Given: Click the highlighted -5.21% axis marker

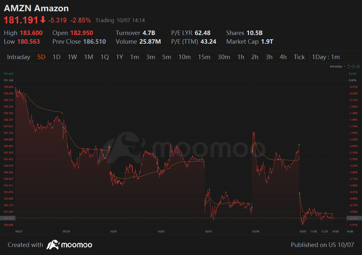Looking at the screenshot, I should pyautogui.click(x=354, y=218).
